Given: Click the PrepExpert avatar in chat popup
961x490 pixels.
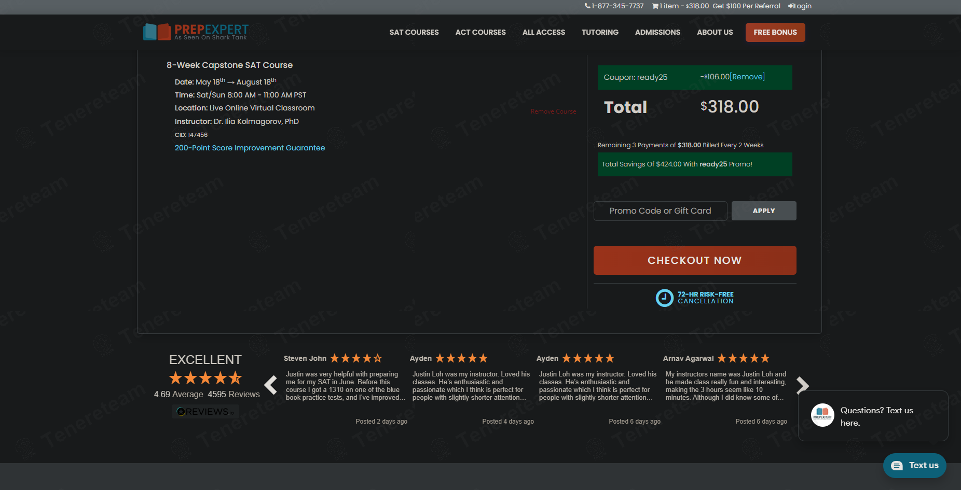Looking at the screenshot, I should [x=822, y=415].
